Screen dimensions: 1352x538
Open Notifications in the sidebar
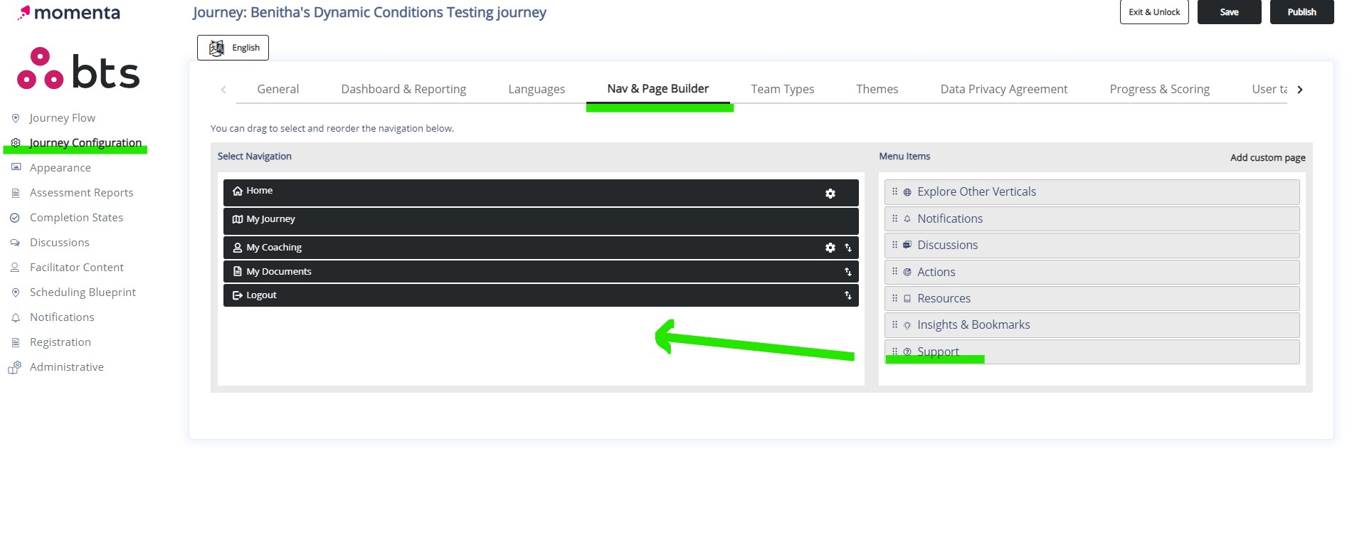[x=62, y=317]
